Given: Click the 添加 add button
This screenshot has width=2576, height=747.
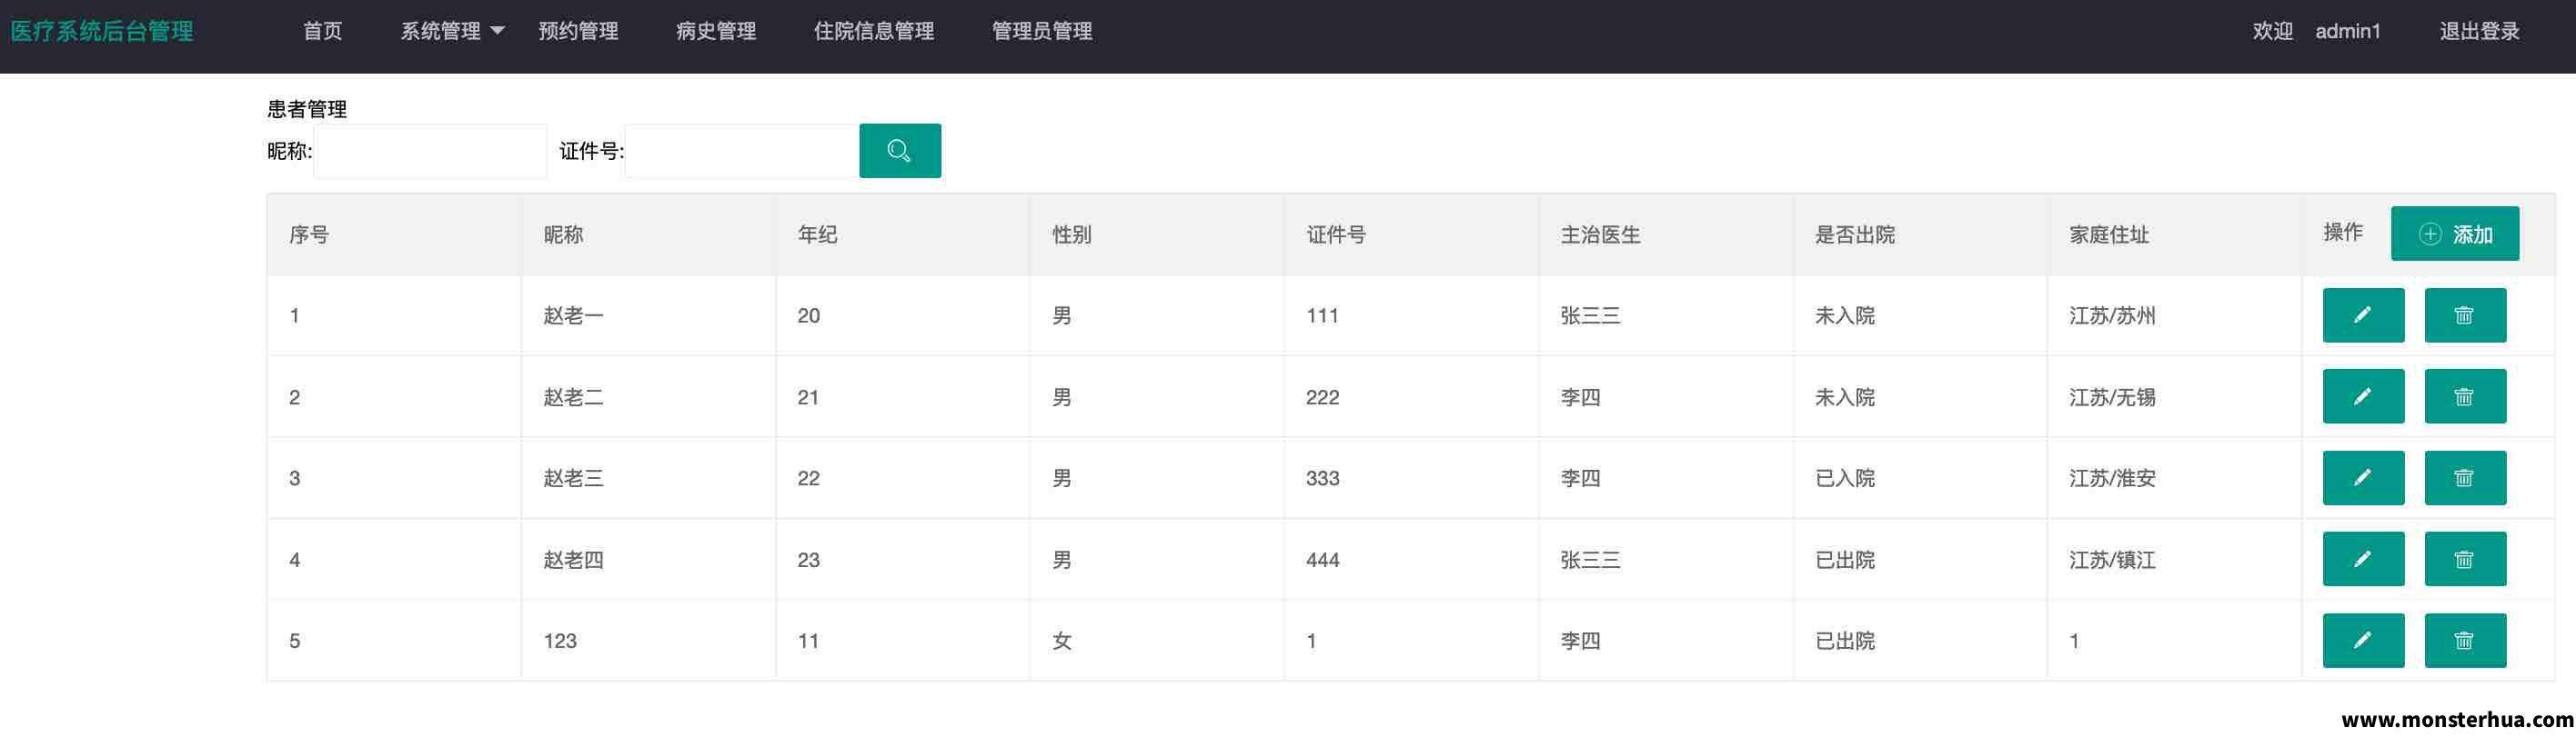Looking at the screenshot, I should [x=2454, y=234].
